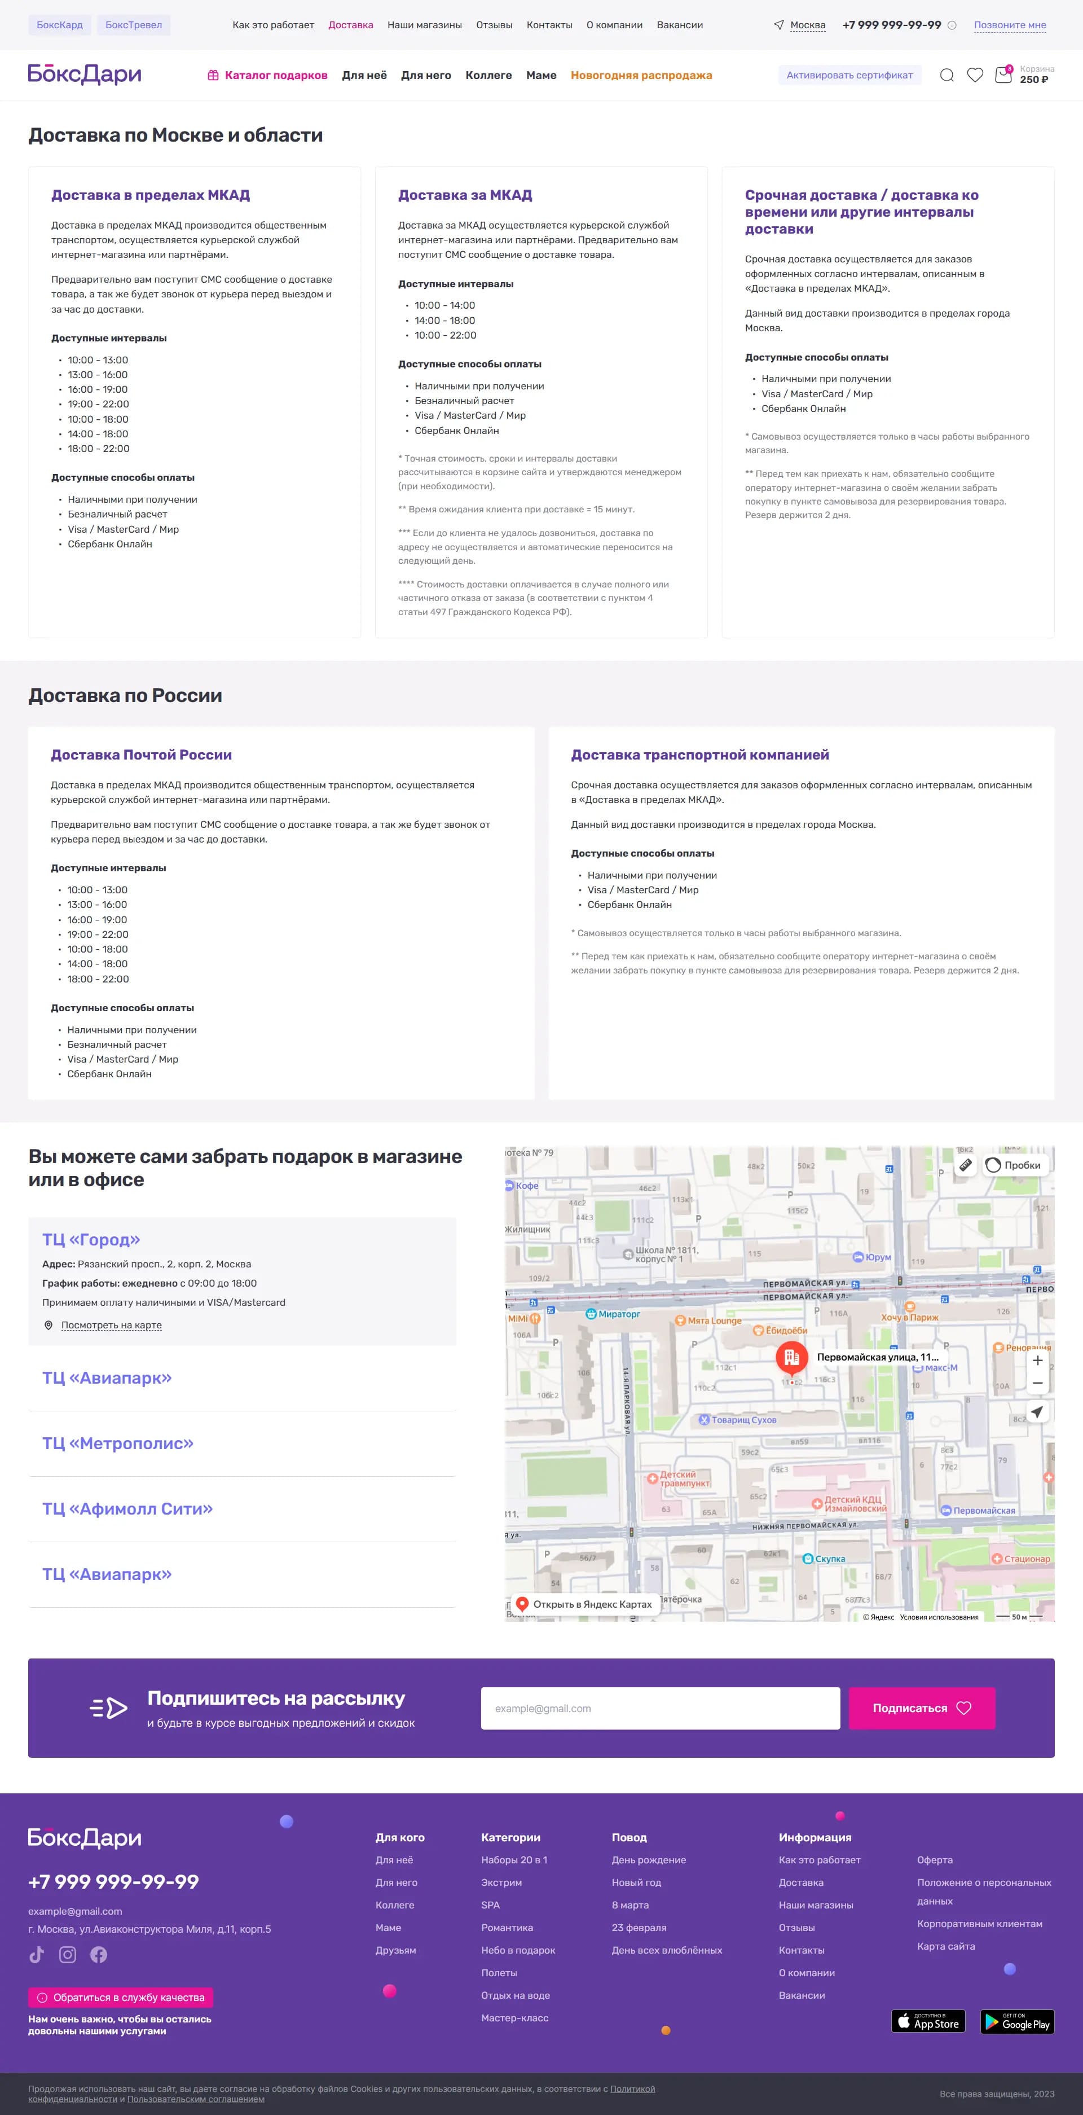Image resolution: width=1083 pixels, height=2115 pixels.
Task: Open Facebook link in footer
Action: 99,1955
